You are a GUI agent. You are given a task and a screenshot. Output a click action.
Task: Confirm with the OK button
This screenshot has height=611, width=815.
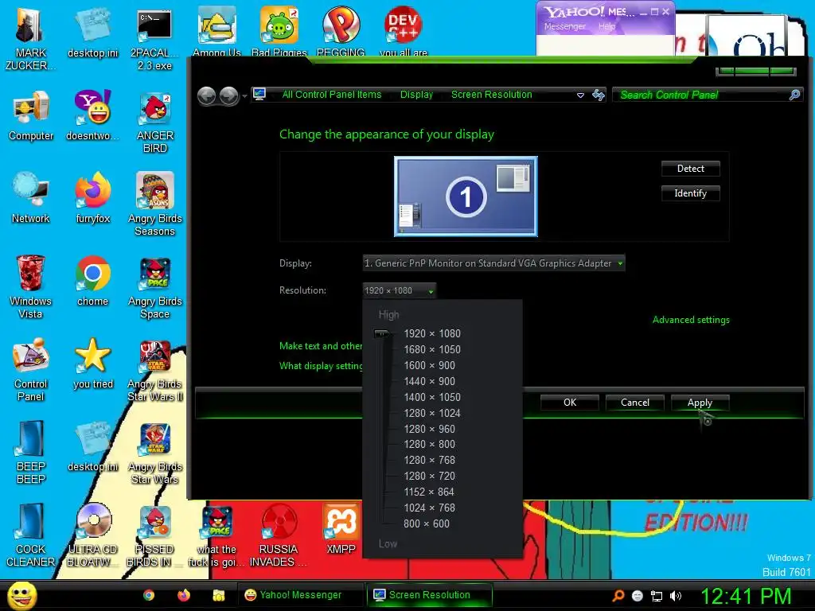[x=570, y=402]
